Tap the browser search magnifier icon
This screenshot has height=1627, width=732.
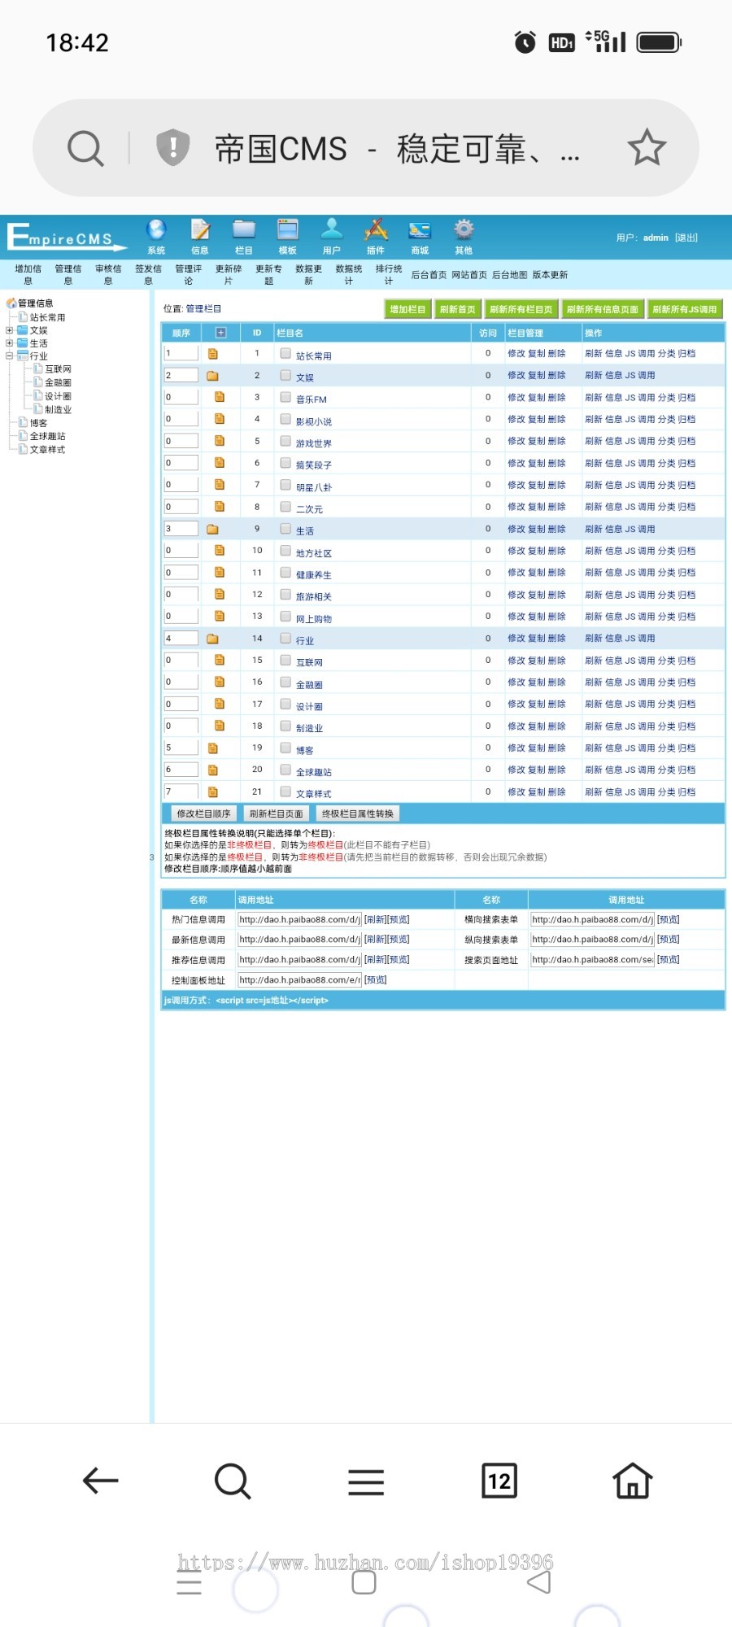pyautogui.click(x=85, y=148)
